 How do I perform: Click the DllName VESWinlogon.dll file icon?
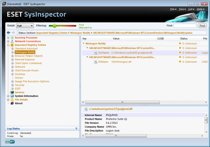click(96, 62)
